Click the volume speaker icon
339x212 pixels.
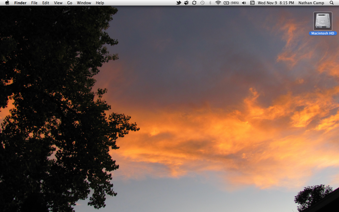point(244,3)
